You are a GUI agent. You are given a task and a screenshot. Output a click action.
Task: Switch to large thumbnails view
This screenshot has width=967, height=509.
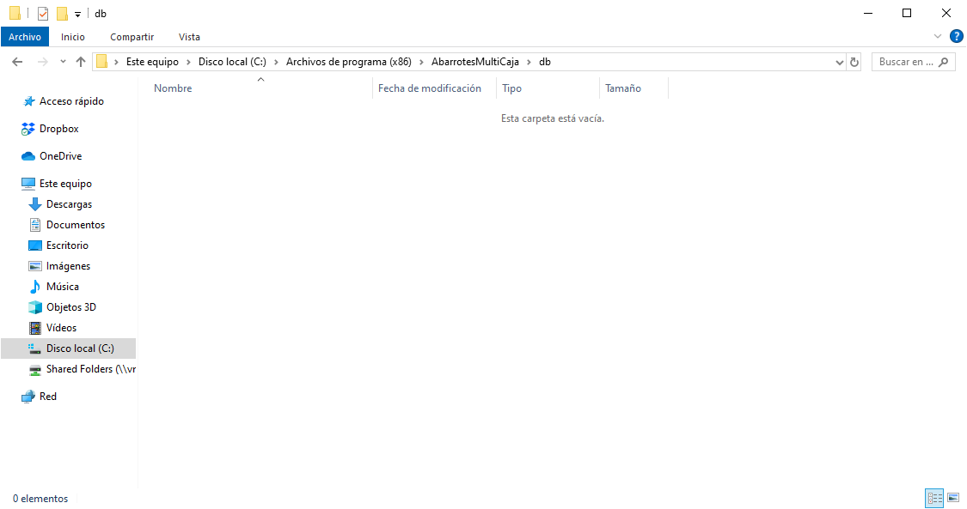953,498
